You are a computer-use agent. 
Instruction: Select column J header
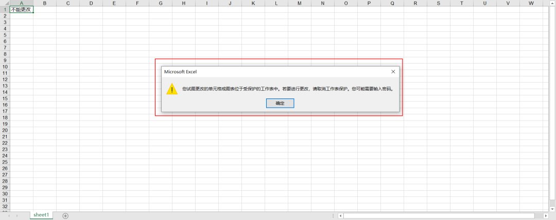(x=230, y=3)
